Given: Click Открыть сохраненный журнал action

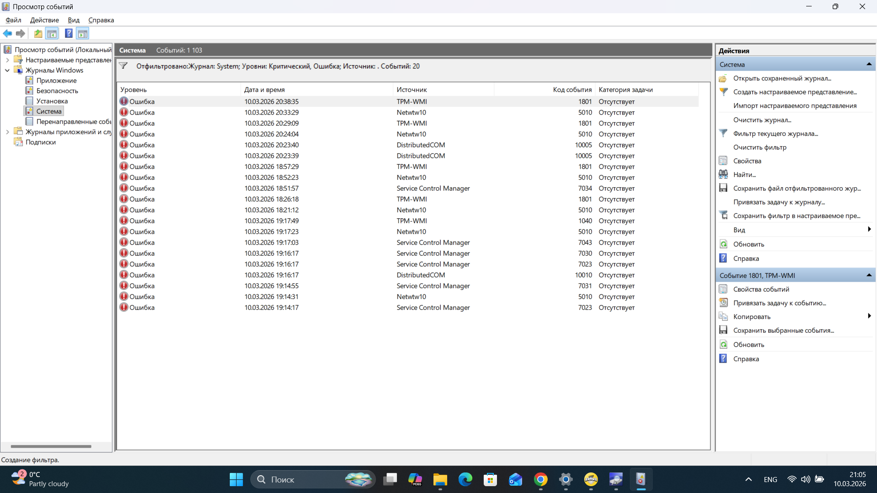Looking at the screenshot, I should point(782,78).
